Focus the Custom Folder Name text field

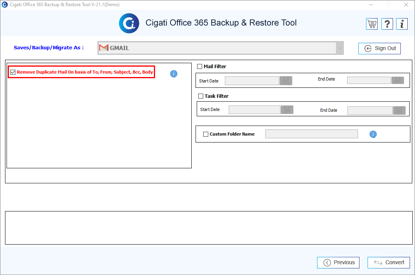[x=312, y=134]
